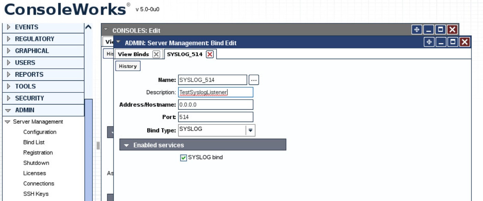Click the Address/Hostname field

[x=216, y=105]
